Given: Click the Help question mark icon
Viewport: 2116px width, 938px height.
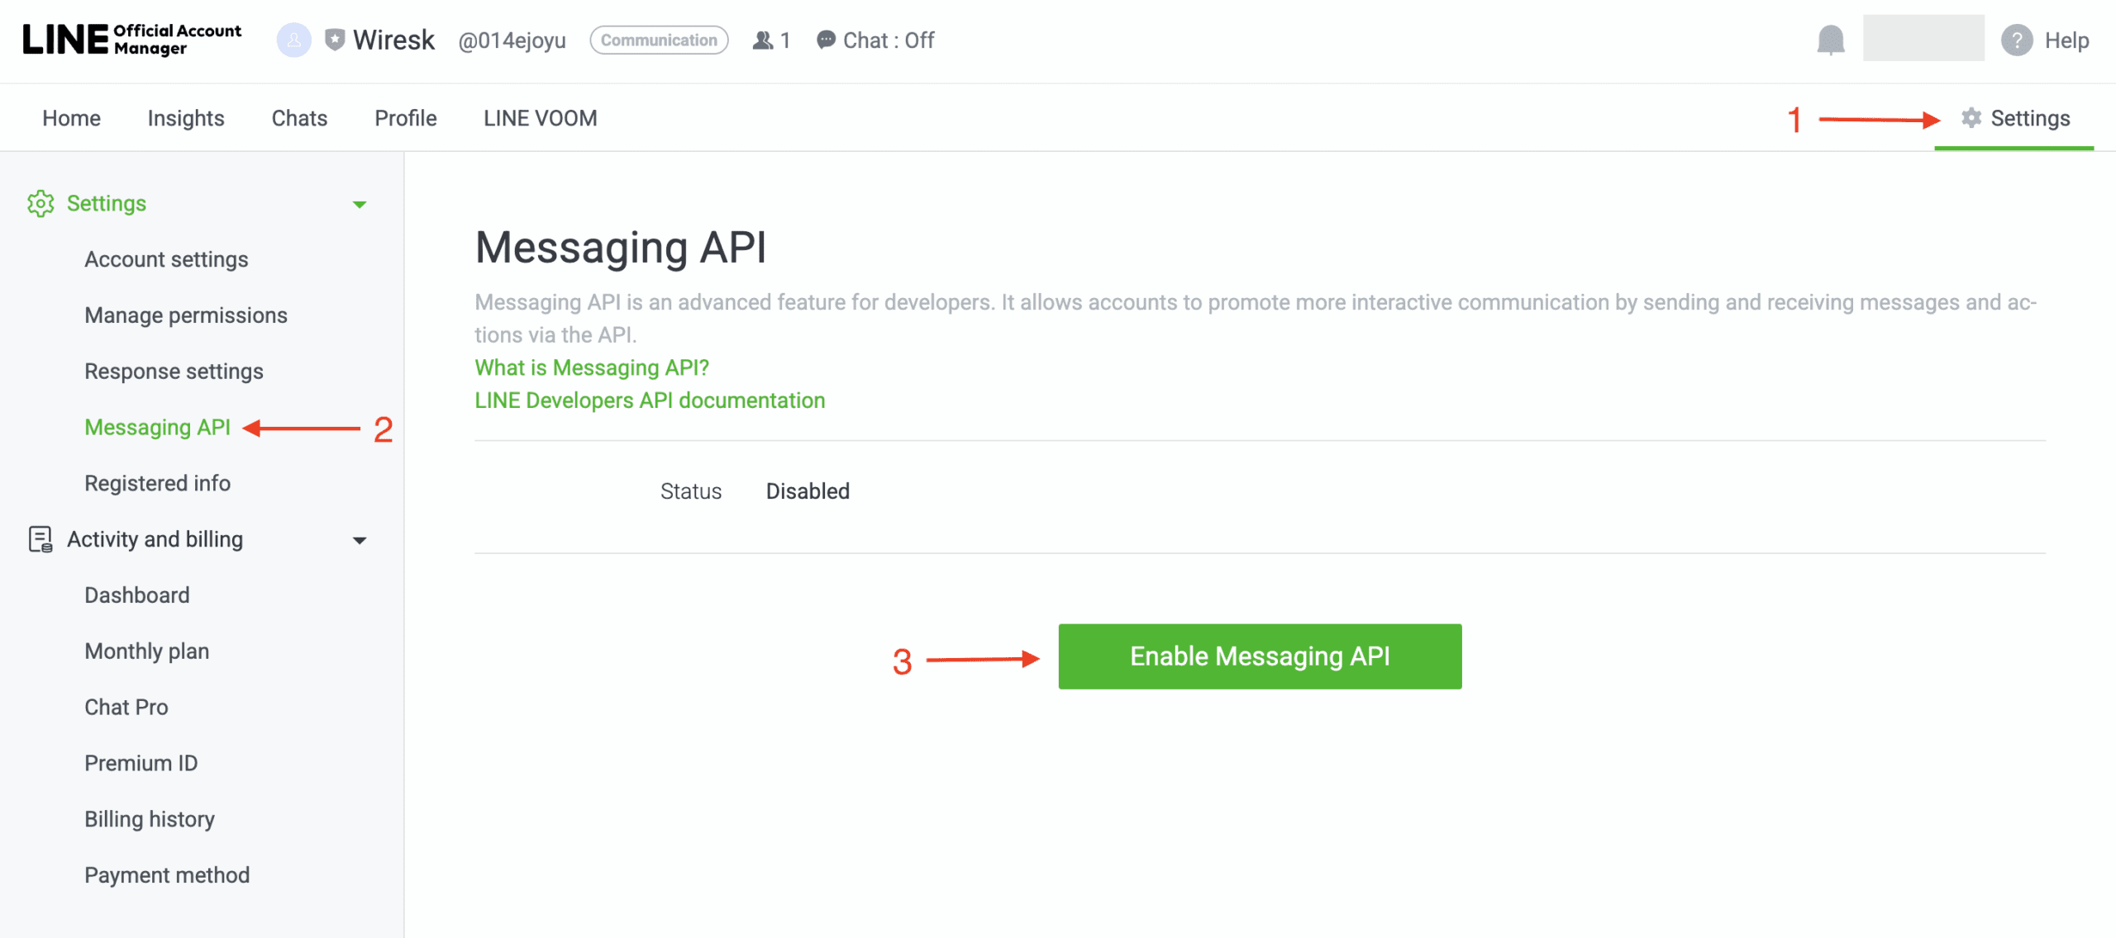Looking at the screenshot, I should [2016, 40].
